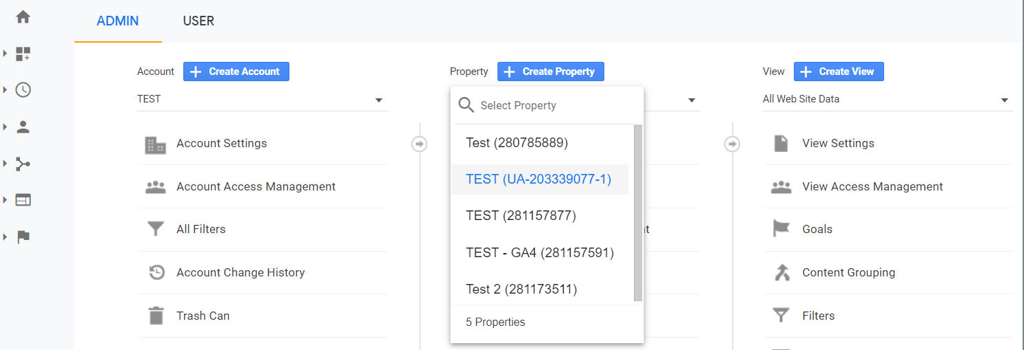
Task: Expand the Customization dashboard sidebar item
Action: (23, 54)
